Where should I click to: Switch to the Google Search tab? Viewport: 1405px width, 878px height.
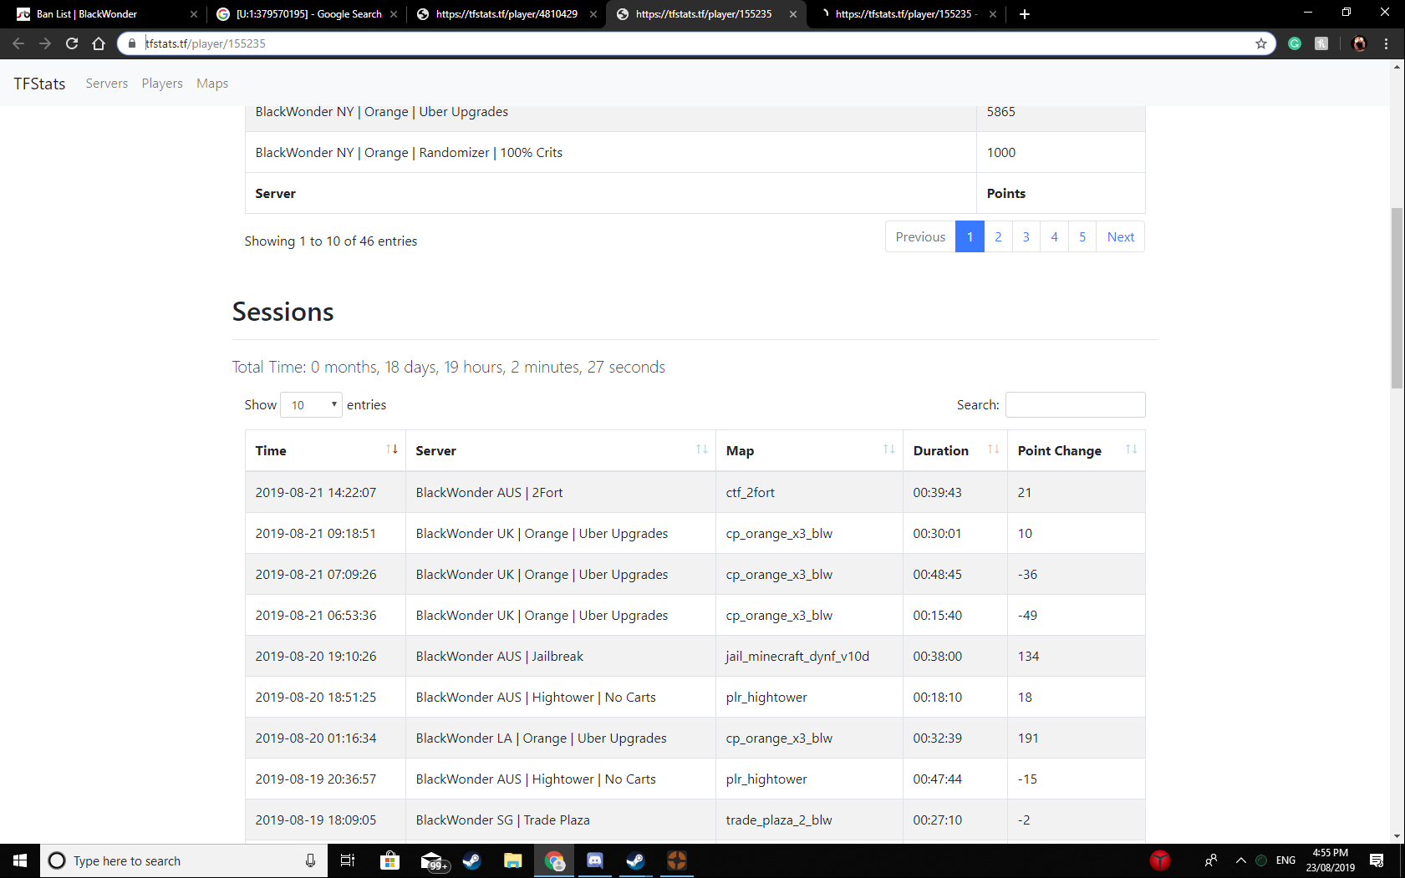pyautogui.click(x=308, y=14)
